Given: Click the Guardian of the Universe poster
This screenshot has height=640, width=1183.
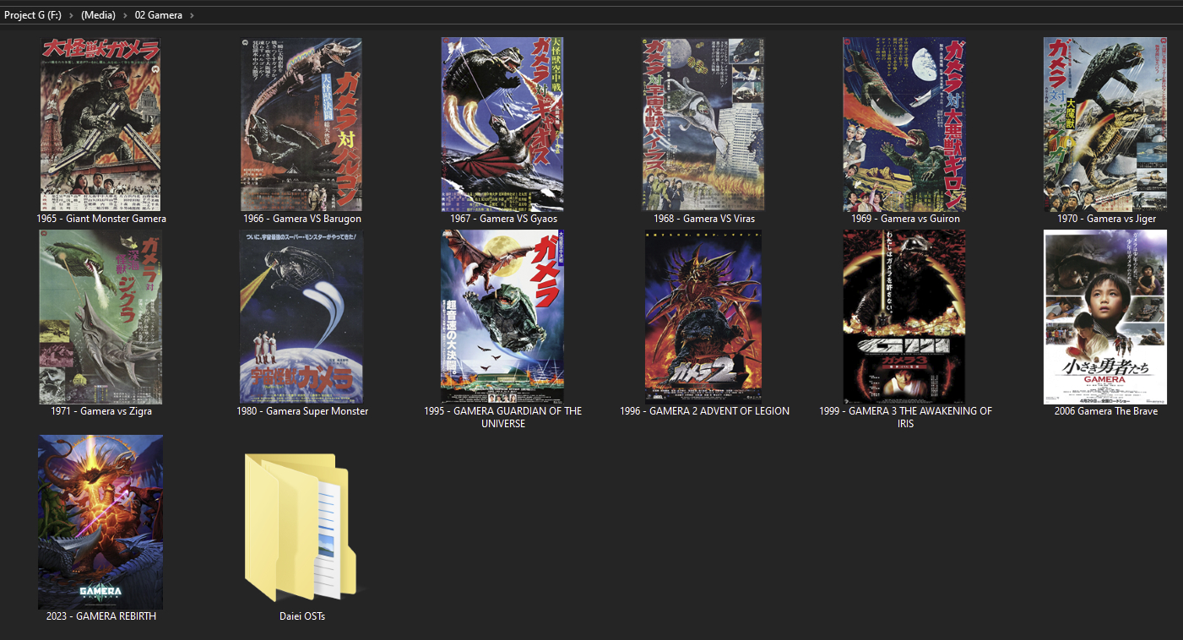Looking at the screenshot, I should point(502,317).
